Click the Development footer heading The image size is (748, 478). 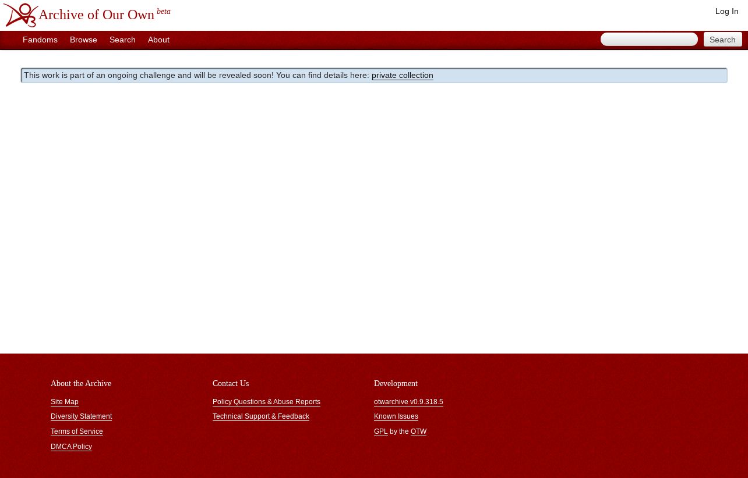396,383
